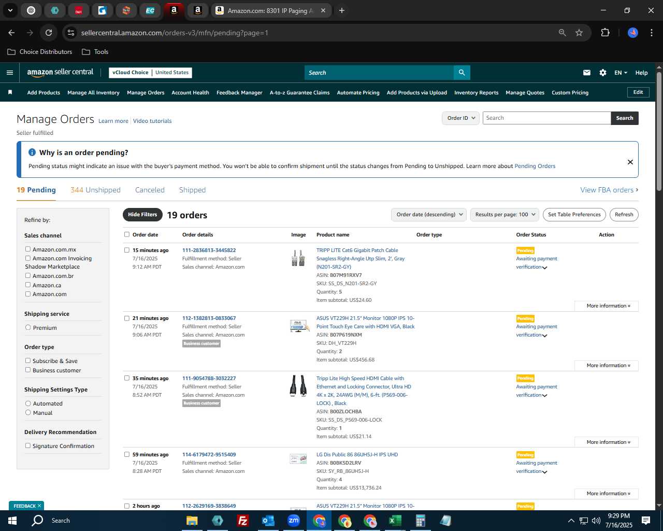Viewport: 663px width, 531px height.
Task: Open FileZilla from the taskbar
Action: (242, 521)
